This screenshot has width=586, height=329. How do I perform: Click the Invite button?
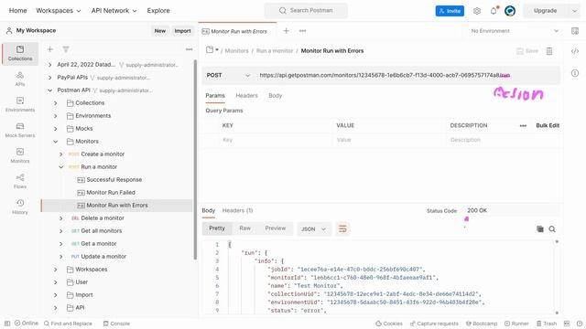click(450, 11)
